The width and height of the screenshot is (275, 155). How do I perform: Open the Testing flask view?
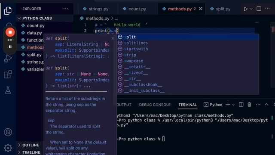(8, 90)
